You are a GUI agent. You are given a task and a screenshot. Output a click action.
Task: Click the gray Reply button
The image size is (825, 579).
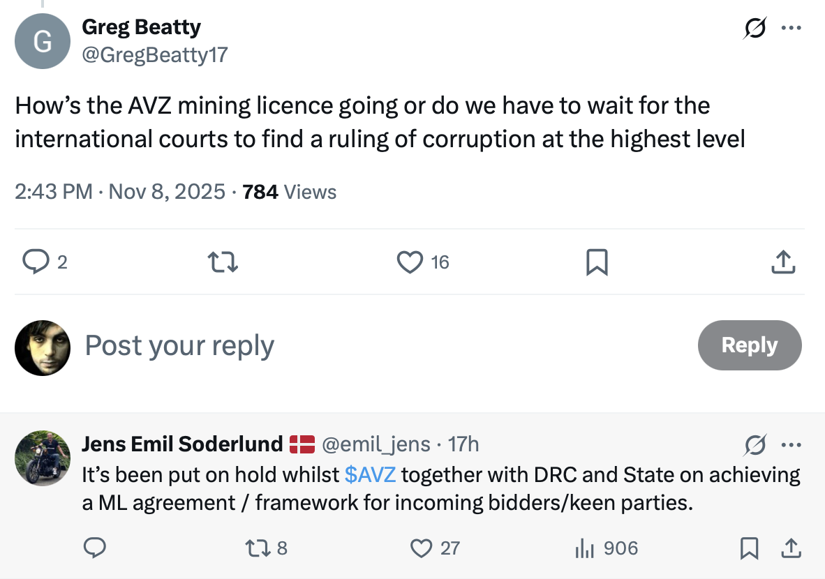click(x=750, y=345)
